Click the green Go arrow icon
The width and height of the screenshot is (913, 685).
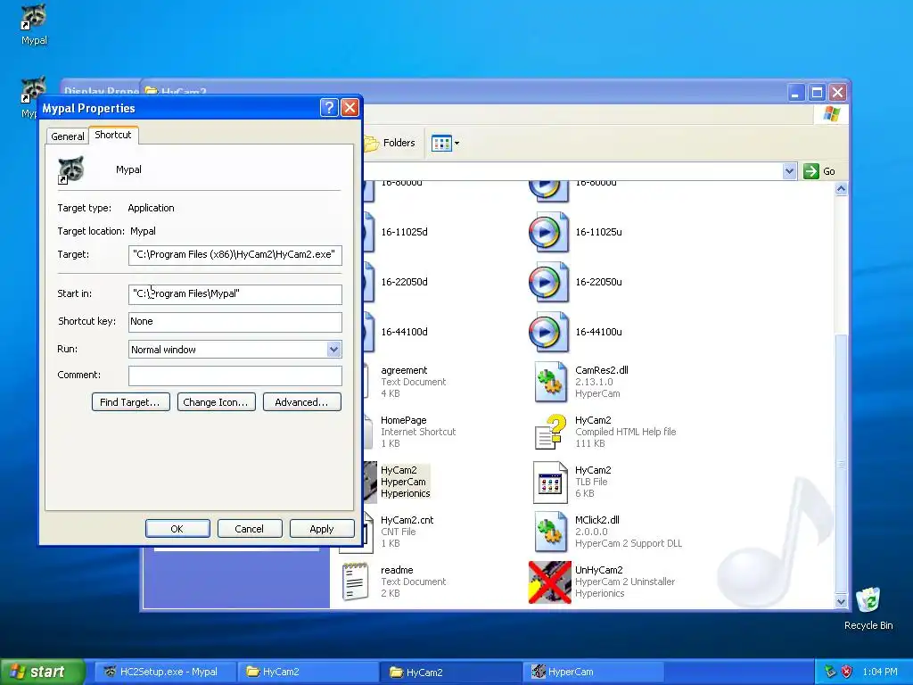811,171
